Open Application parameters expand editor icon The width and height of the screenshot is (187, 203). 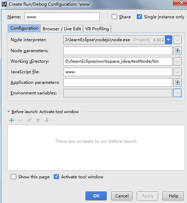(x=178, y=82)
